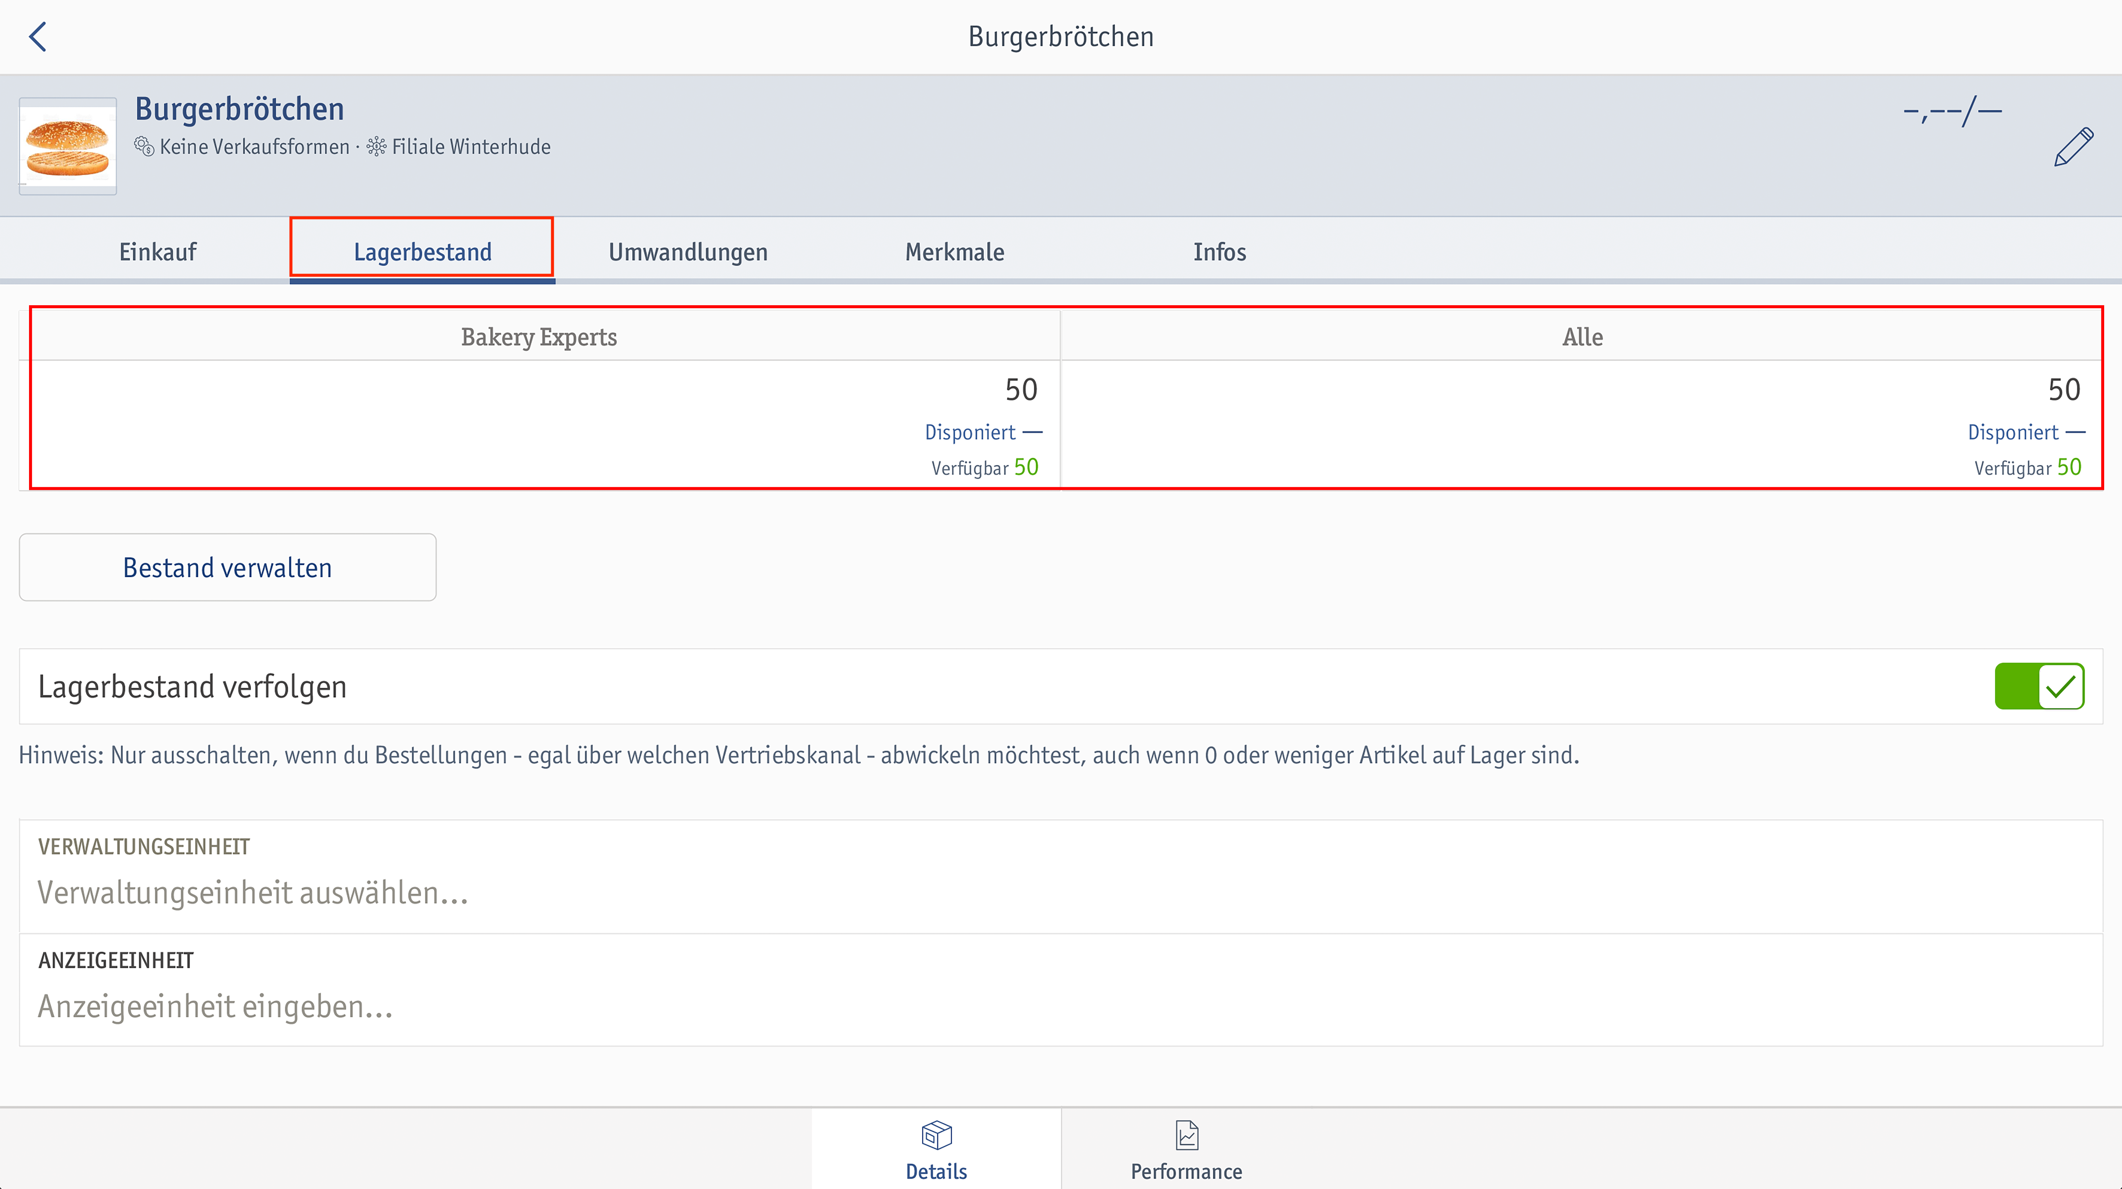2122x1189 pixels.
Task: Open the Merkmale tab
Action: click(x=953, y=251)
